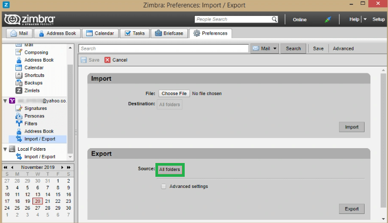Open the top Address Book preferences
This screenshot has width=388, height=223.
pos(39,60)
